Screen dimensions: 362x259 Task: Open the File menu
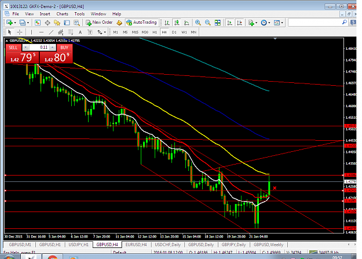click(x=16, y=14)
